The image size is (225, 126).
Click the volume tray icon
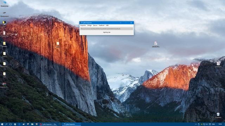(207, 124)
